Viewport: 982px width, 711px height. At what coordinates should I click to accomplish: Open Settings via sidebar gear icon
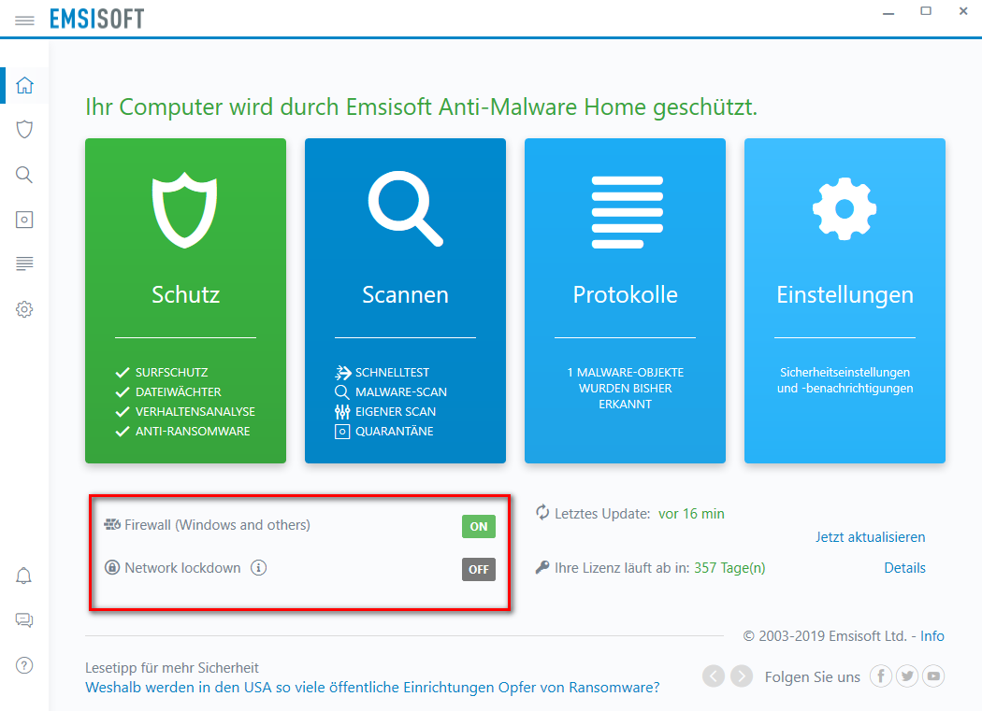click(x=24, y=309)
